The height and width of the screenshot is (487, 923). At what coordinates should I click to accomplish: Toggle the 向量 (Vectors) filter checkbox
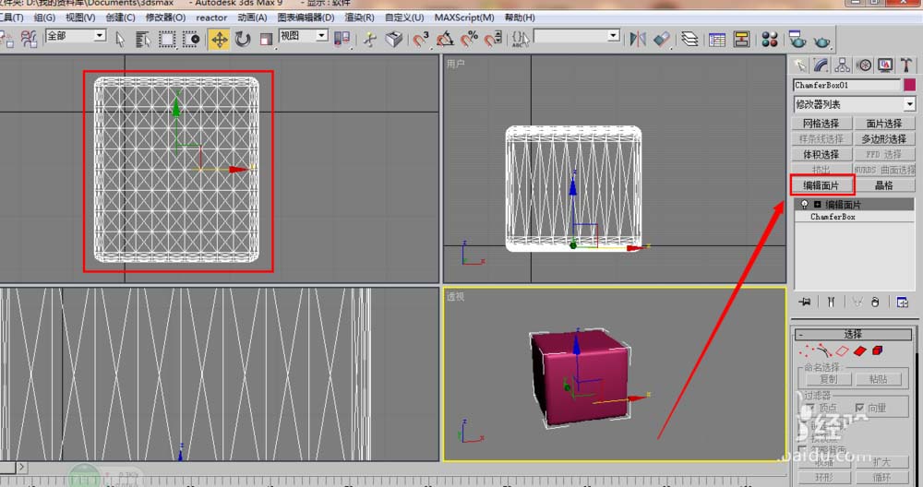click(859, 408)
